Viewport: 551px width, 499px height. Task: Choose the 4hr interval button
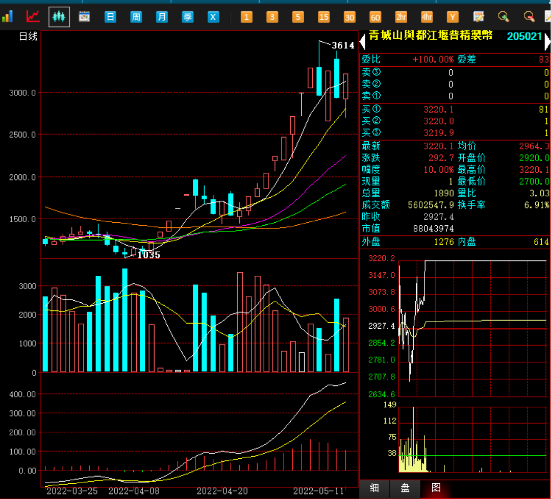pos(427,17)
